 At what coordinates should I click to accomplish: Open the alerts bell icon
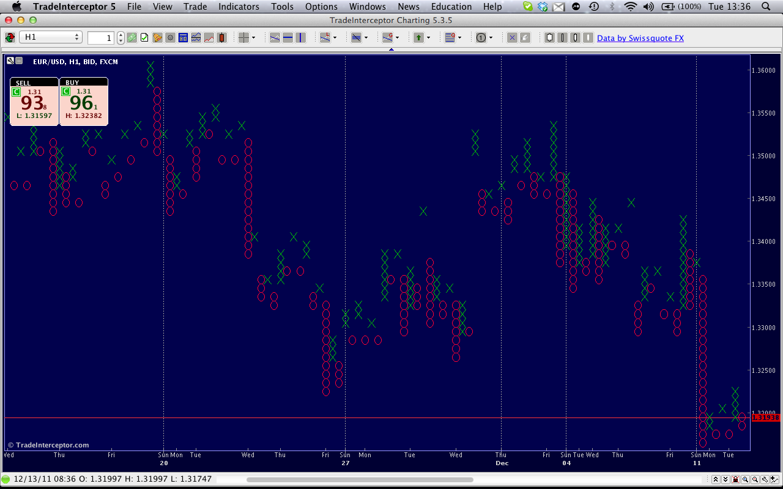[157, 38]
